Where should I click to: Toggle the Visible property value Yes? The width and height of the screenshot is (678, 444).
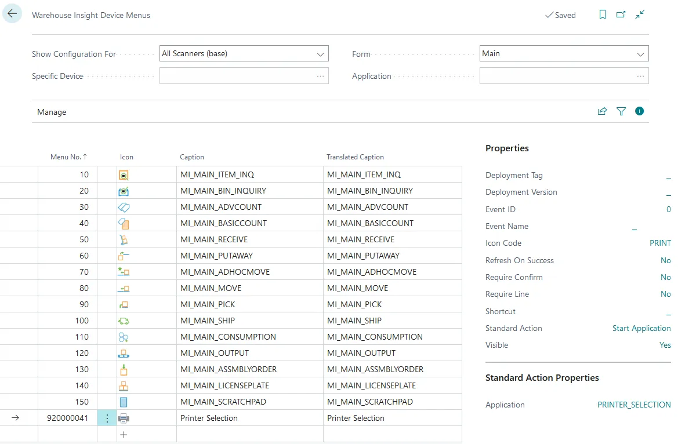click(x=665, y=345)
